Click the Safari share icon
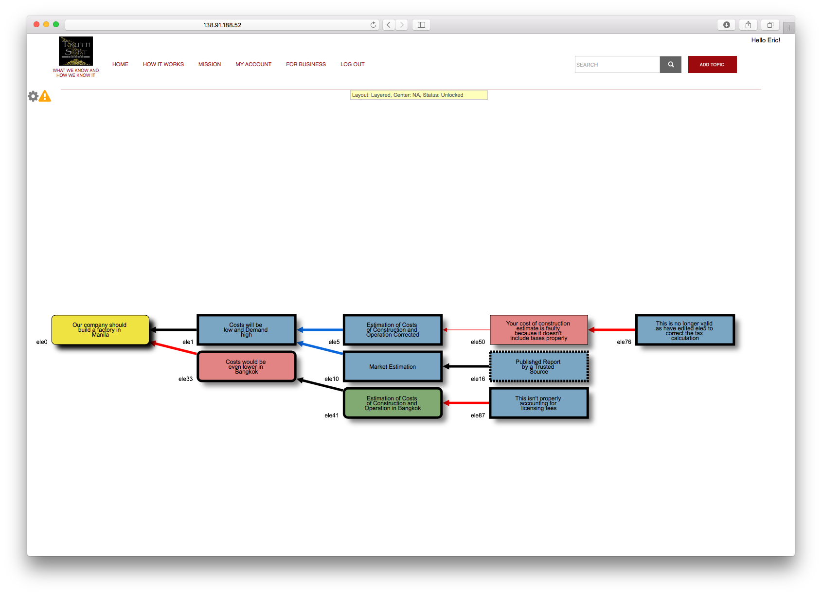The width and height of the screenshot is (822, 595). [748, 25]
